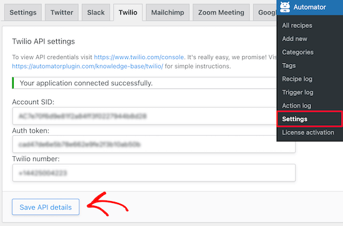
Task: Click the Account SID input field
Action: pos(145,116)
